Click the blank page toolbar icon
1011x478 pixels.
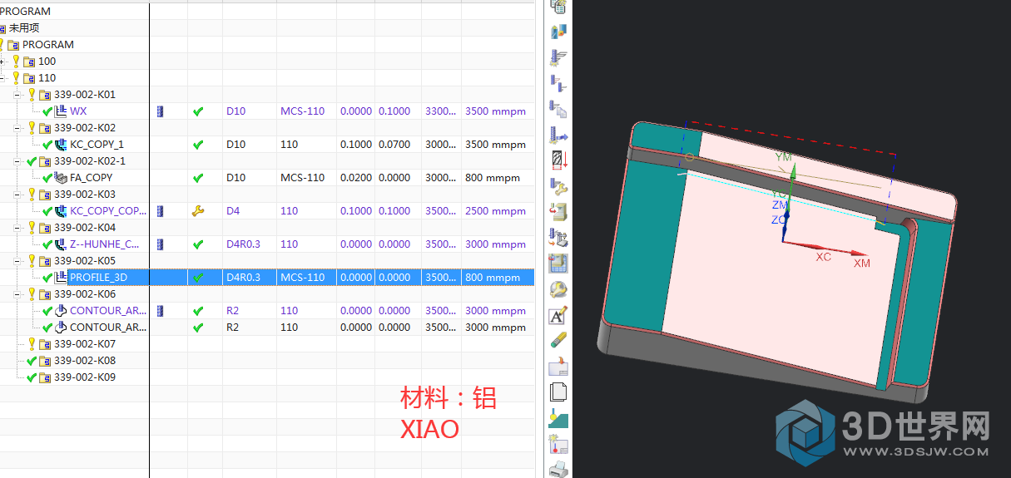click(x=558, y=392)
